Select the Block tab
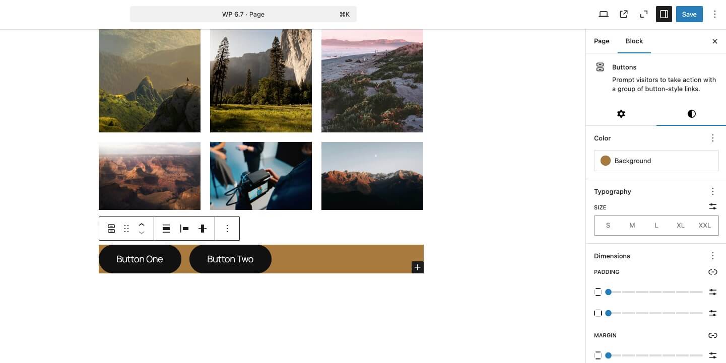 (x=634, y=41)
